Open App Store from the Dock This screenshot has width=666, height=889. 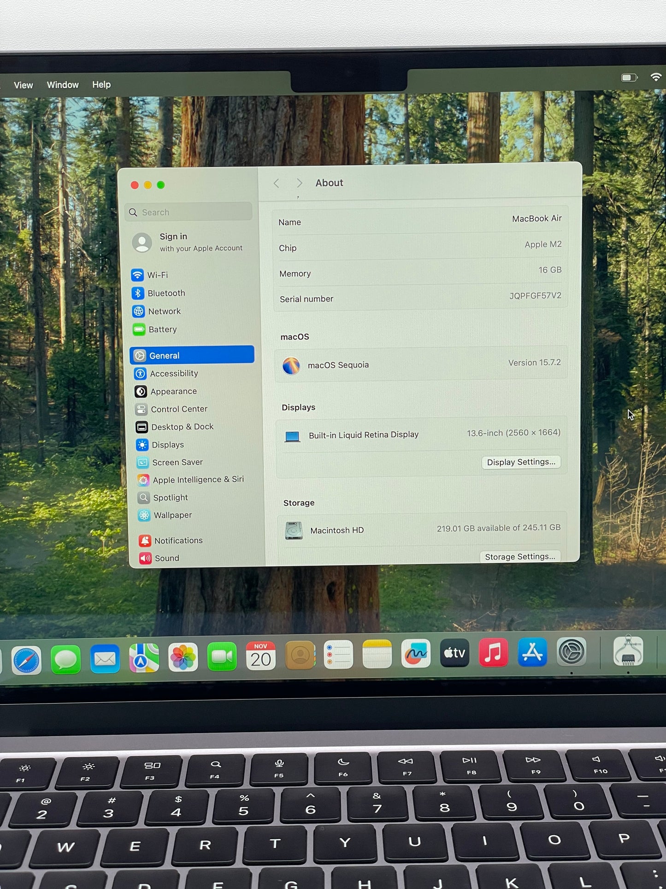533,652
